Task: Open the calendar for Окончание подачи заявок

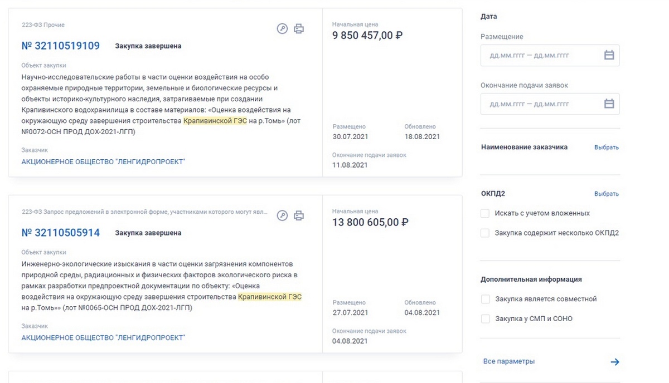Action: (x=609, y=104)
